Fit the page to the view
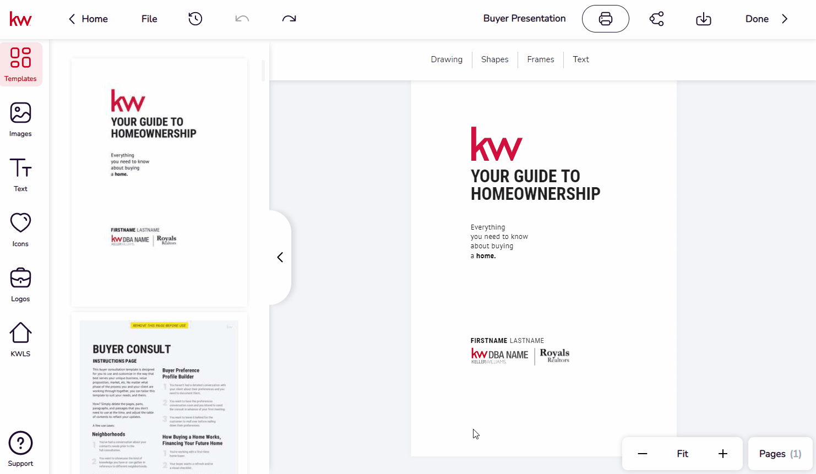This screenshot has width=816, height=474. point(682,454)
